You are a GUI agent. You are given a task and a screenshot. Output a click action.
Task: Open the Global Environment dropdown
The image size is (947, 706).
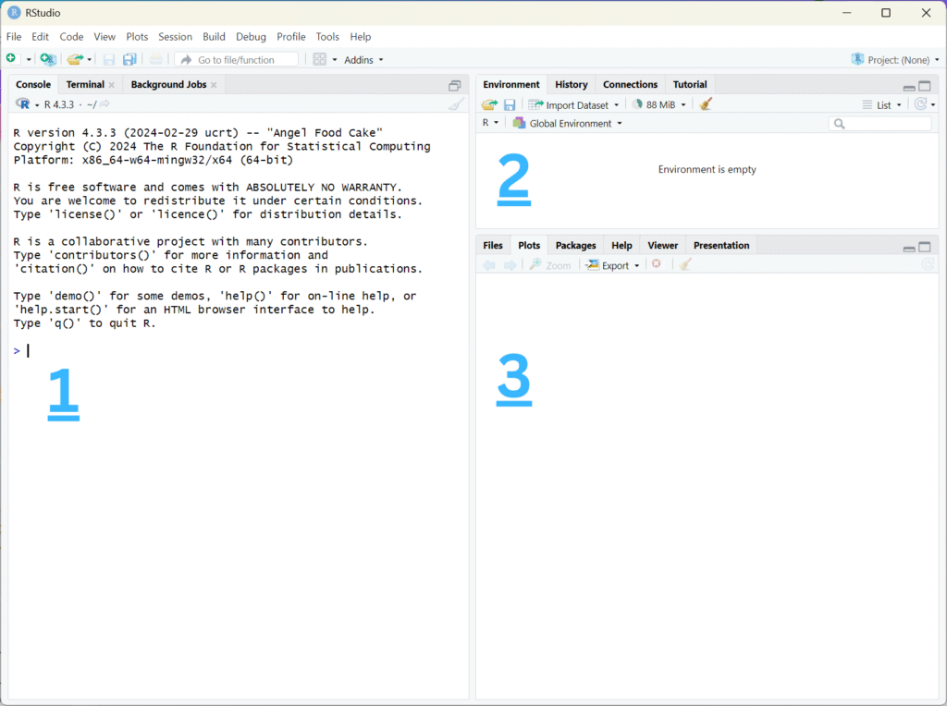point(567,122)
